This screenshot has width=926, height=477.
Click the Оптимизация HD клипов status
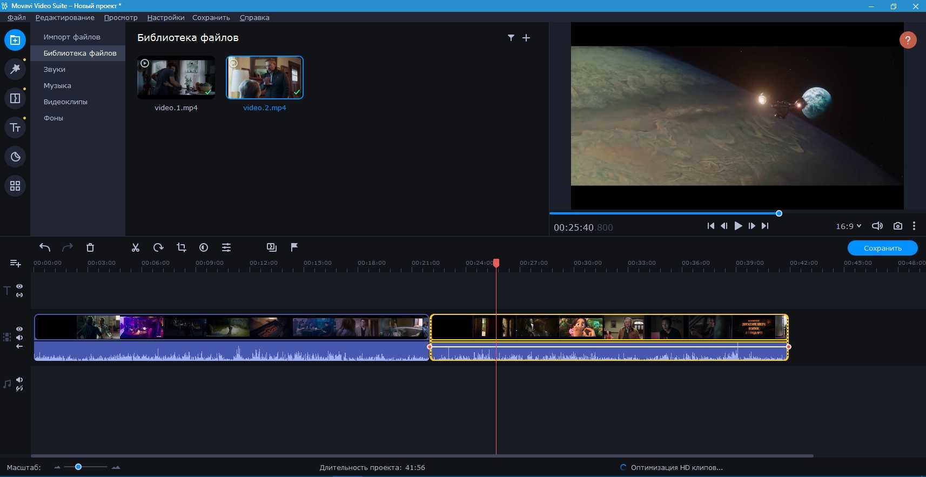(671, 467)
